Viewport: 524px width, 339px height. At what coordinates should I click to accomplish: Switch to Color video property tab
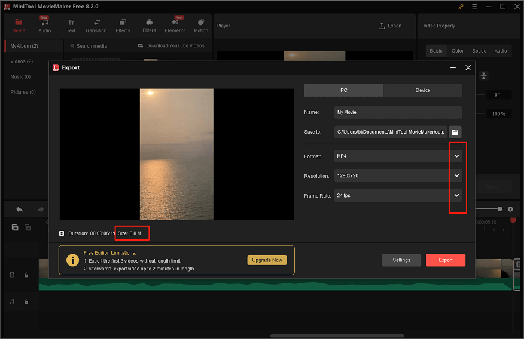click(x=457, y=51)
